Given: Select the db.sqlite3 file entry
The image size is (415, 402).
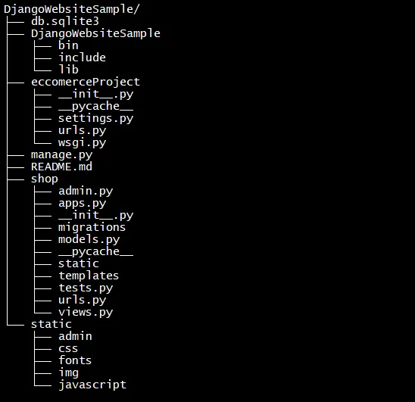Looking at the screenshot, I should click(65, 21).
